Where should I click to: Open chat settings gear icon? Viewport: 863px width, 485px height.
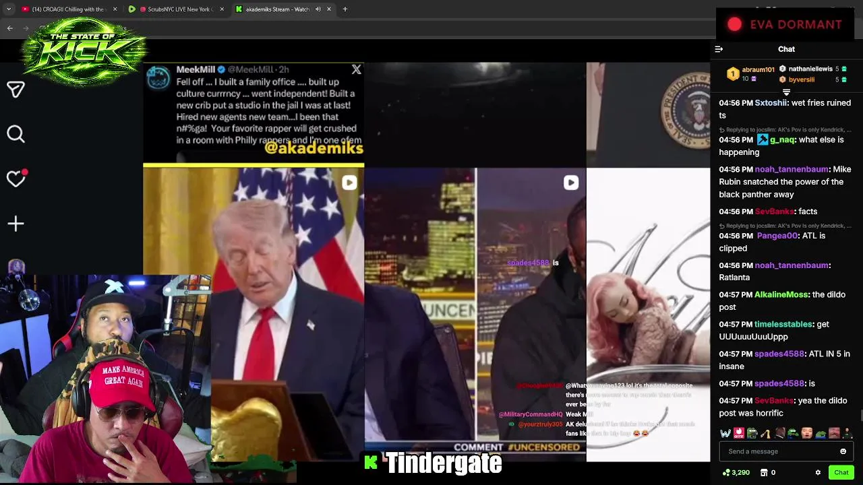click(818, 472)
